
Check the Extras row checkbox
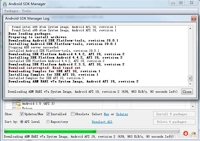point(14,108)
